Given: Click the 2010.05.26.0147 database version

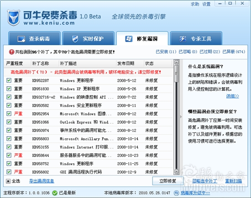Looking at the screenshot, I should tap(154, 193).
